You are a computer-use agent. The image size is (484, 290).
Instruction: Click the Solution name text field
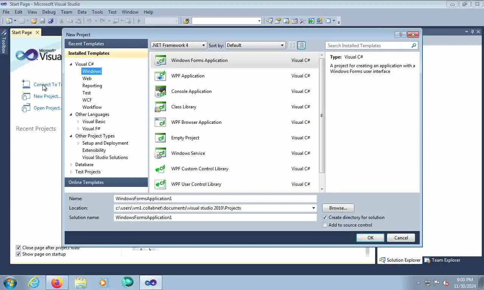(x=215, y=217)
